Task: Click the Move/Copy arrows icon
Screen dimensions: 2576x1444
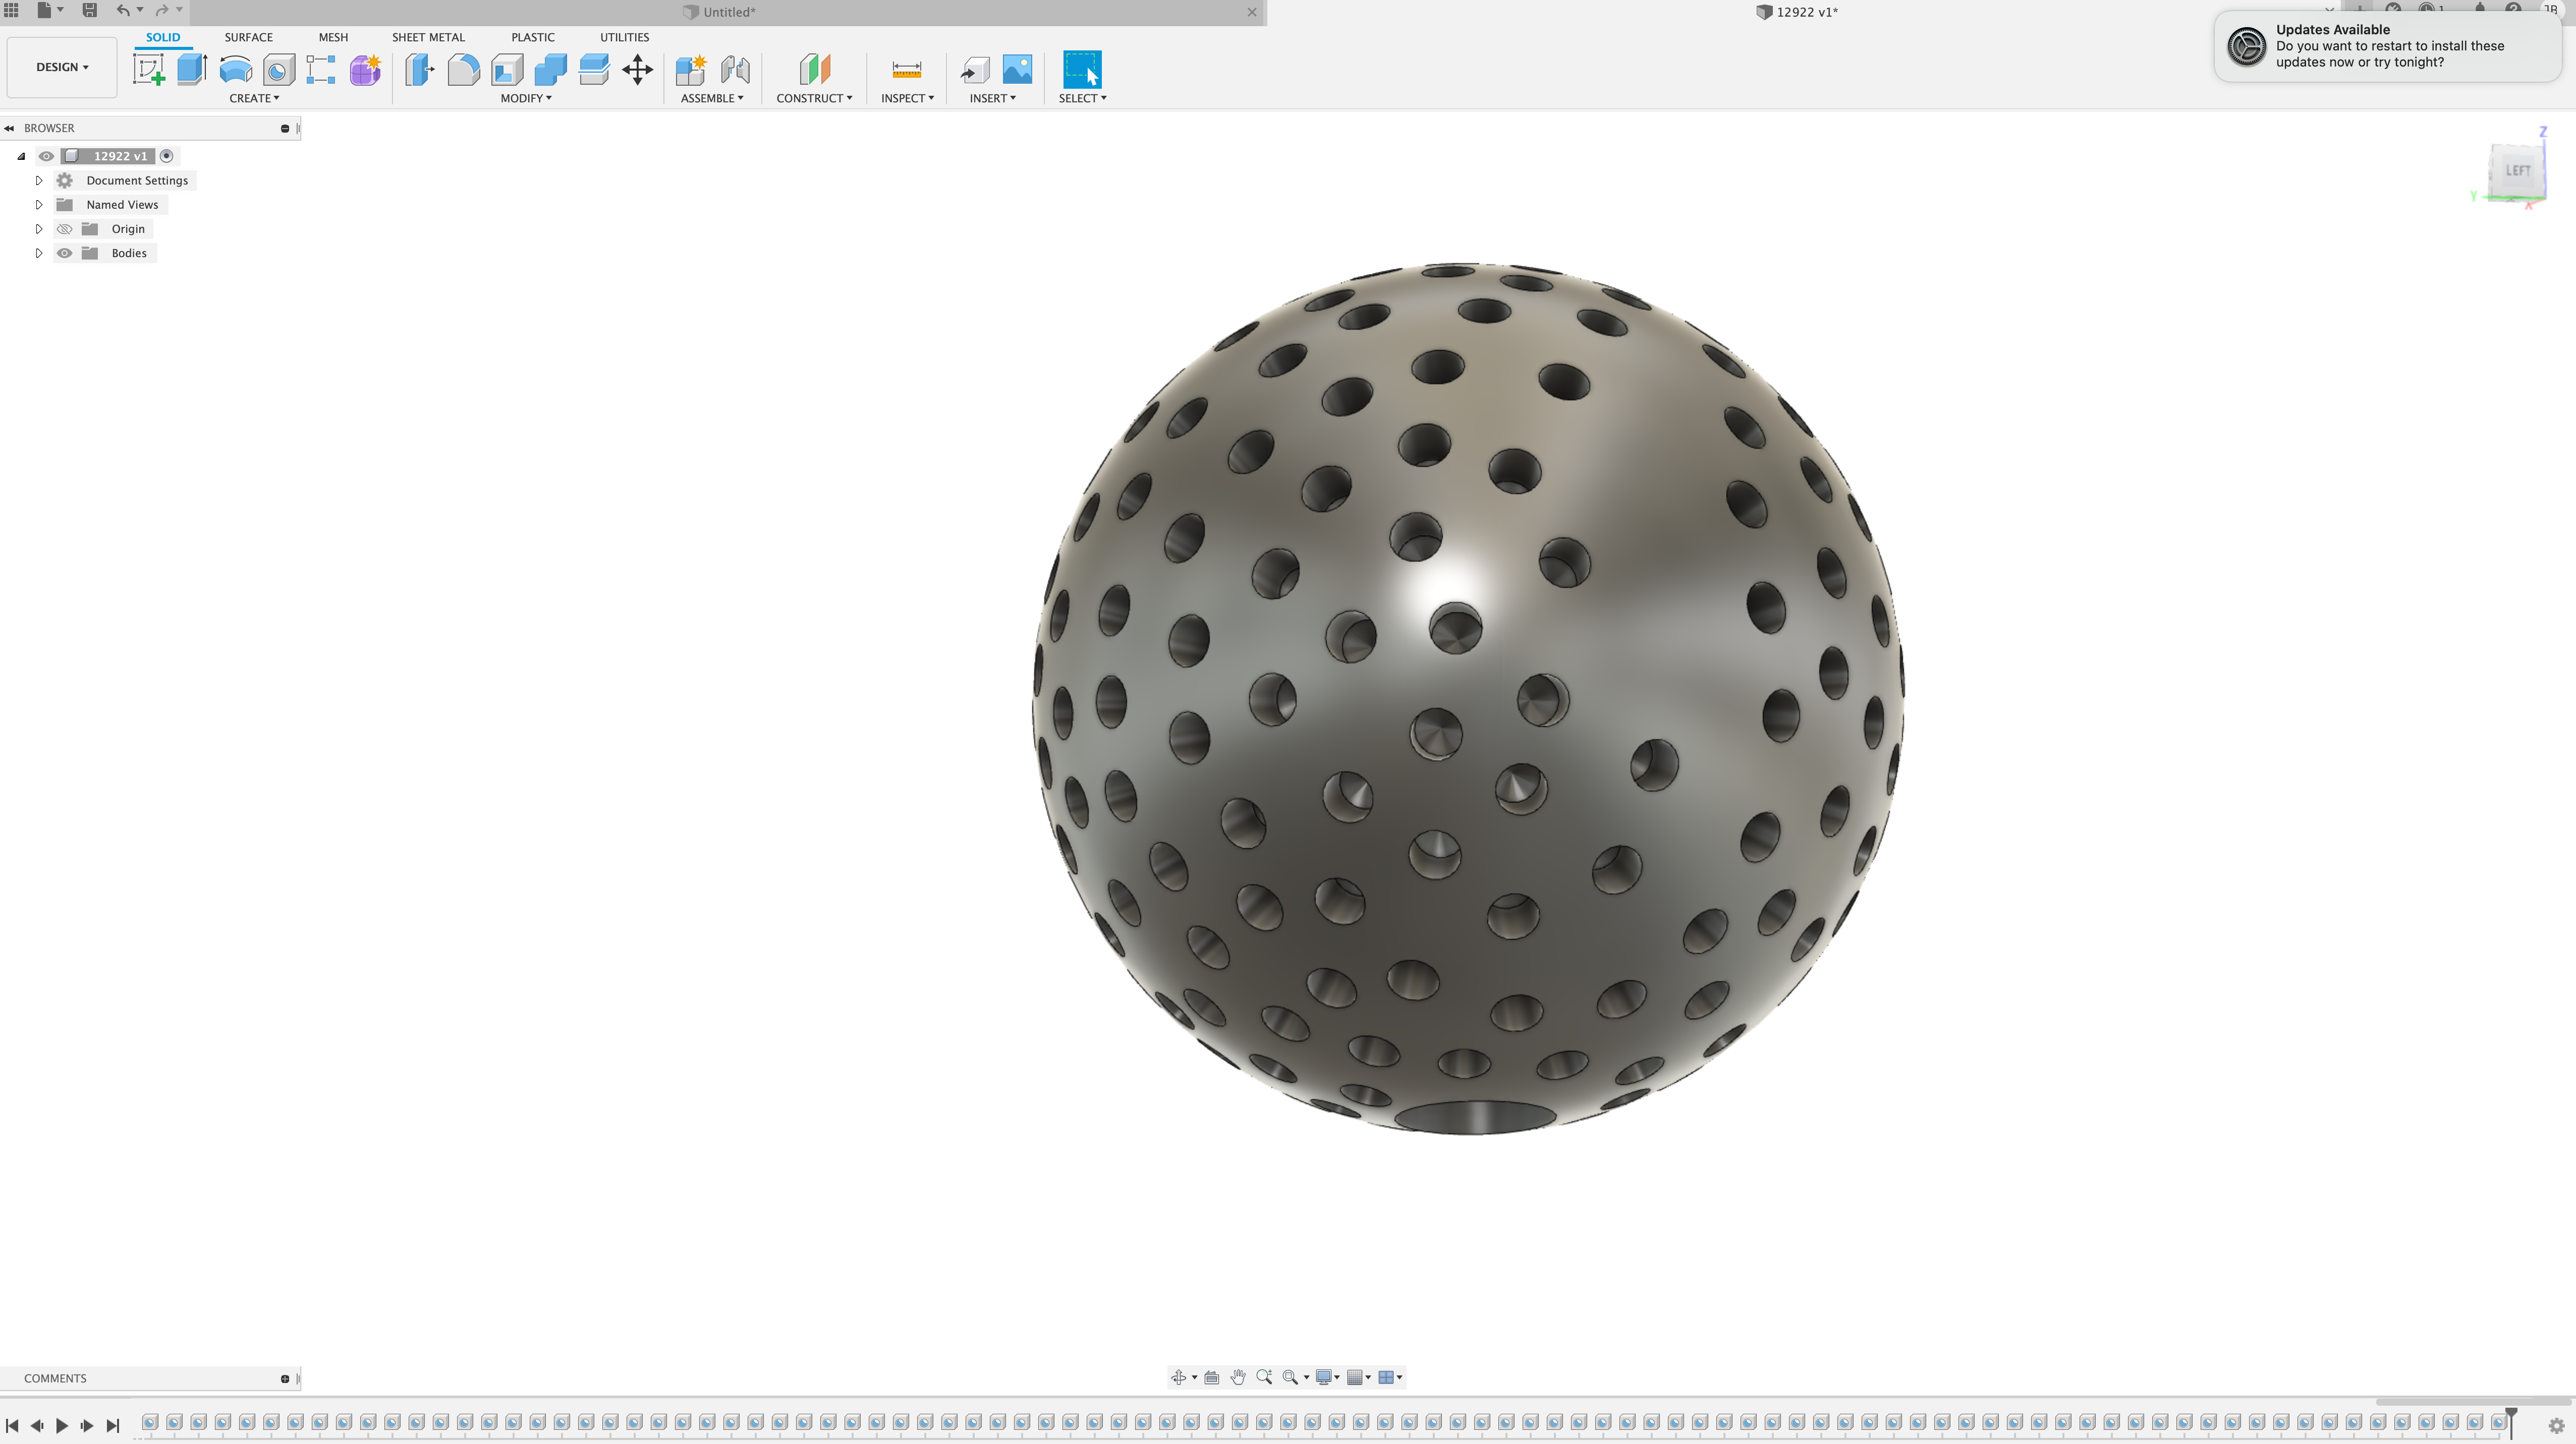Action: pos(637,70)
